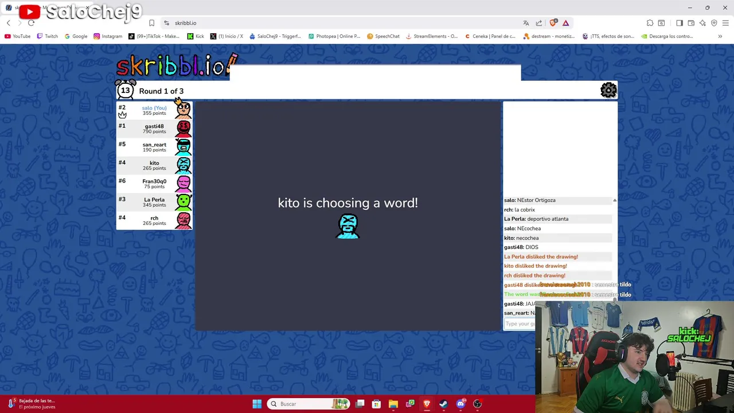Click san_reart's avatar with sunglasses
Viewport: 734px width, 413px height.
[183, 146]
